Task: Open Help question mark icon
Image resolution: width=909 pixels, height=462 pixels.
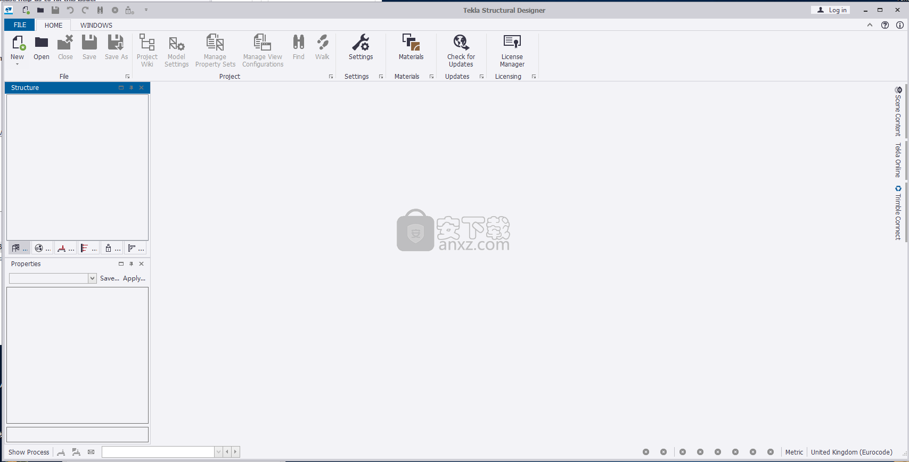Action: 885,25
